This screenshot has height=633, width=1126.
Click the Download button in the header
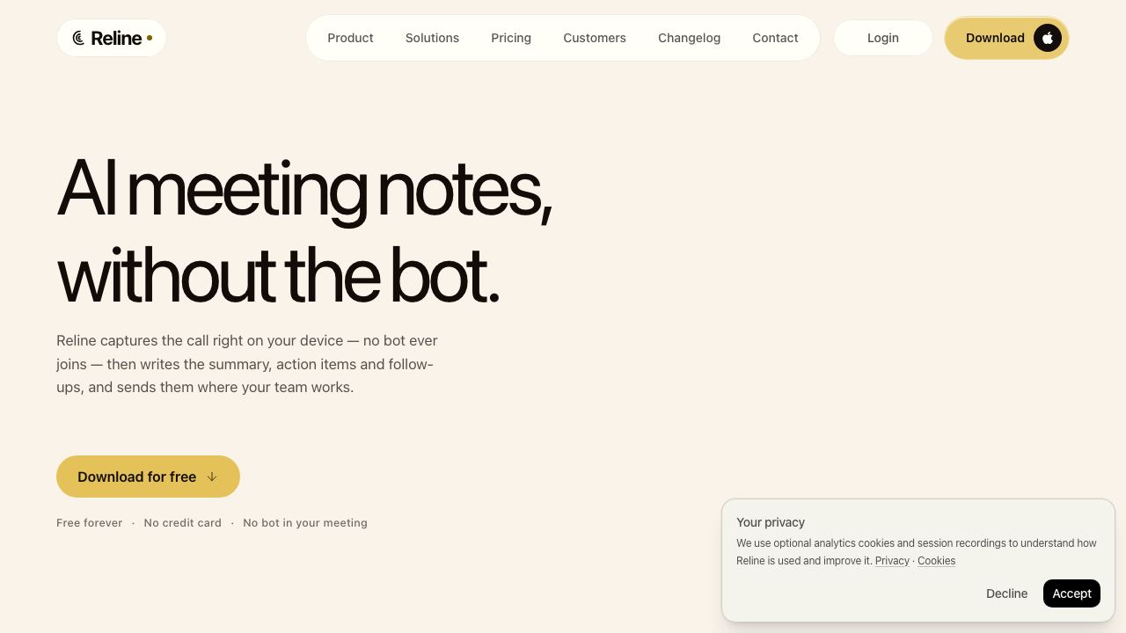tap(1006, 38)
